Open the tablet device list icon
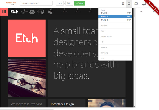 [129, 4]
